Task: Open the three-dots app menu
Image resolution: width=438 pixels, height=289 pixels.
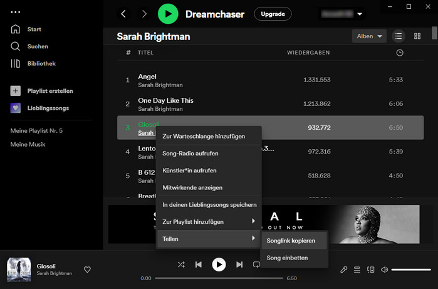Action: (x=16, y=12)
